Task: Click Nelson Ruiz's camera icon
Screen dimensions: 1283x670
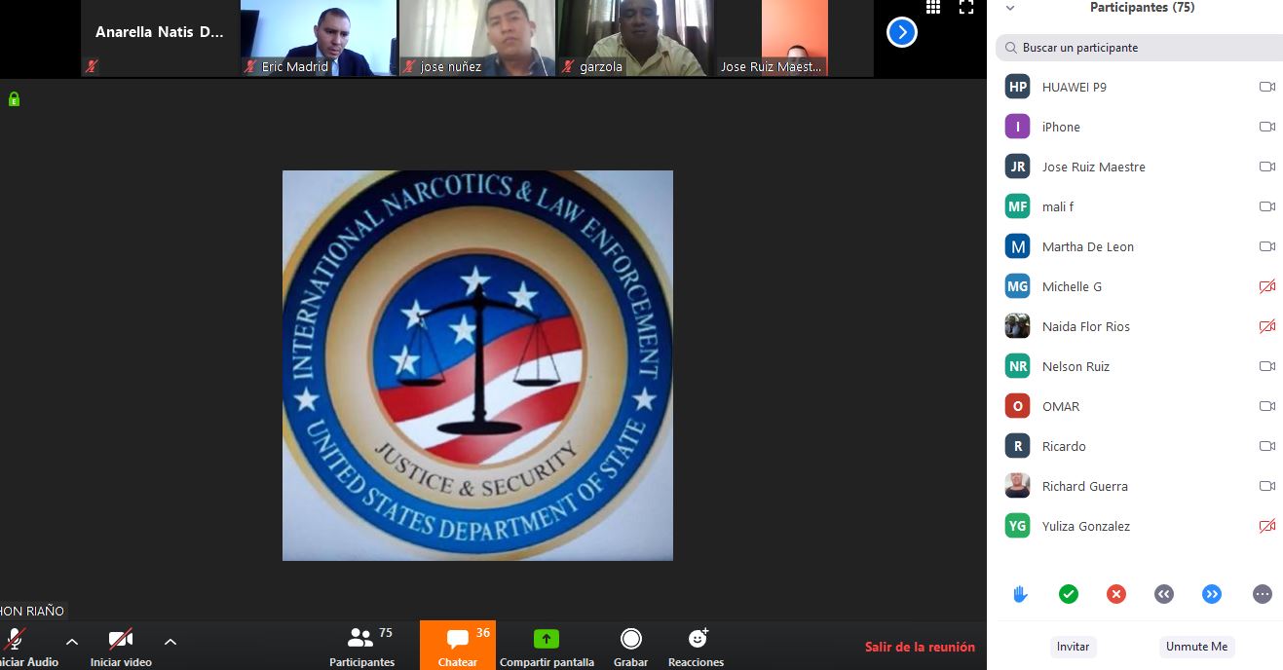Action: [x=1267, y=366]
